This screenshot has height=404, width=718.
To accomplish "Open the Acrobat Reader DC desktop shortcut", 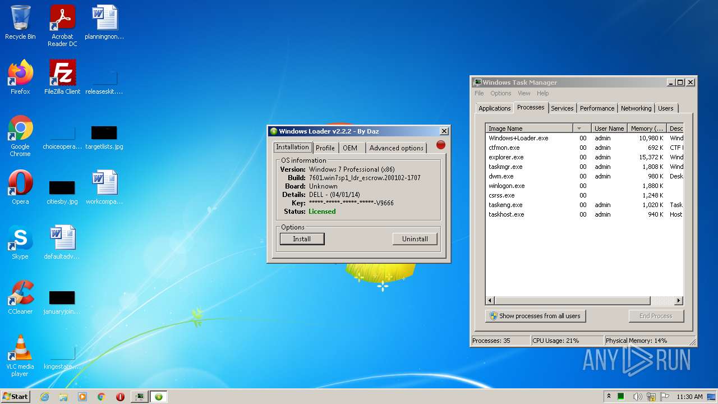I will pos(62,26).
